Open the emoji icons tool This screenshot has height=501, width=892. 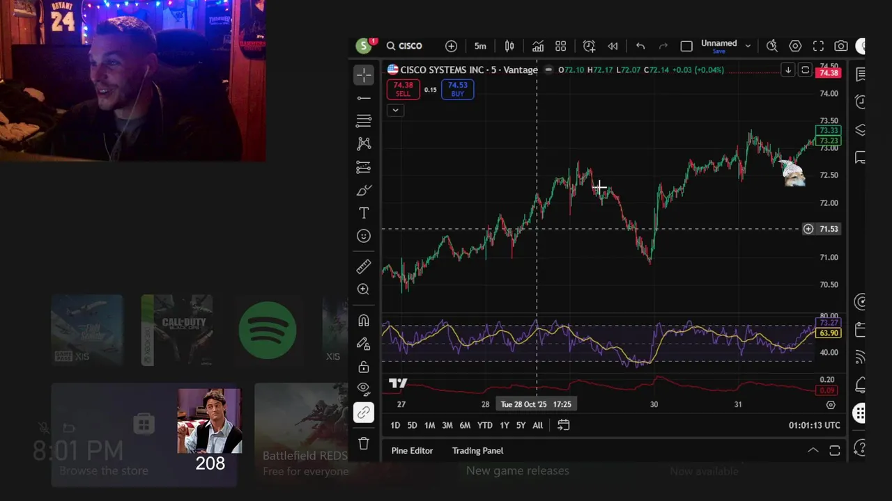click(364, 236)
